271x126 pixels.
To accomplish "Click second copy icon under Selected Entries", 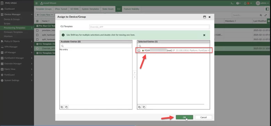I will coord(144,107).
